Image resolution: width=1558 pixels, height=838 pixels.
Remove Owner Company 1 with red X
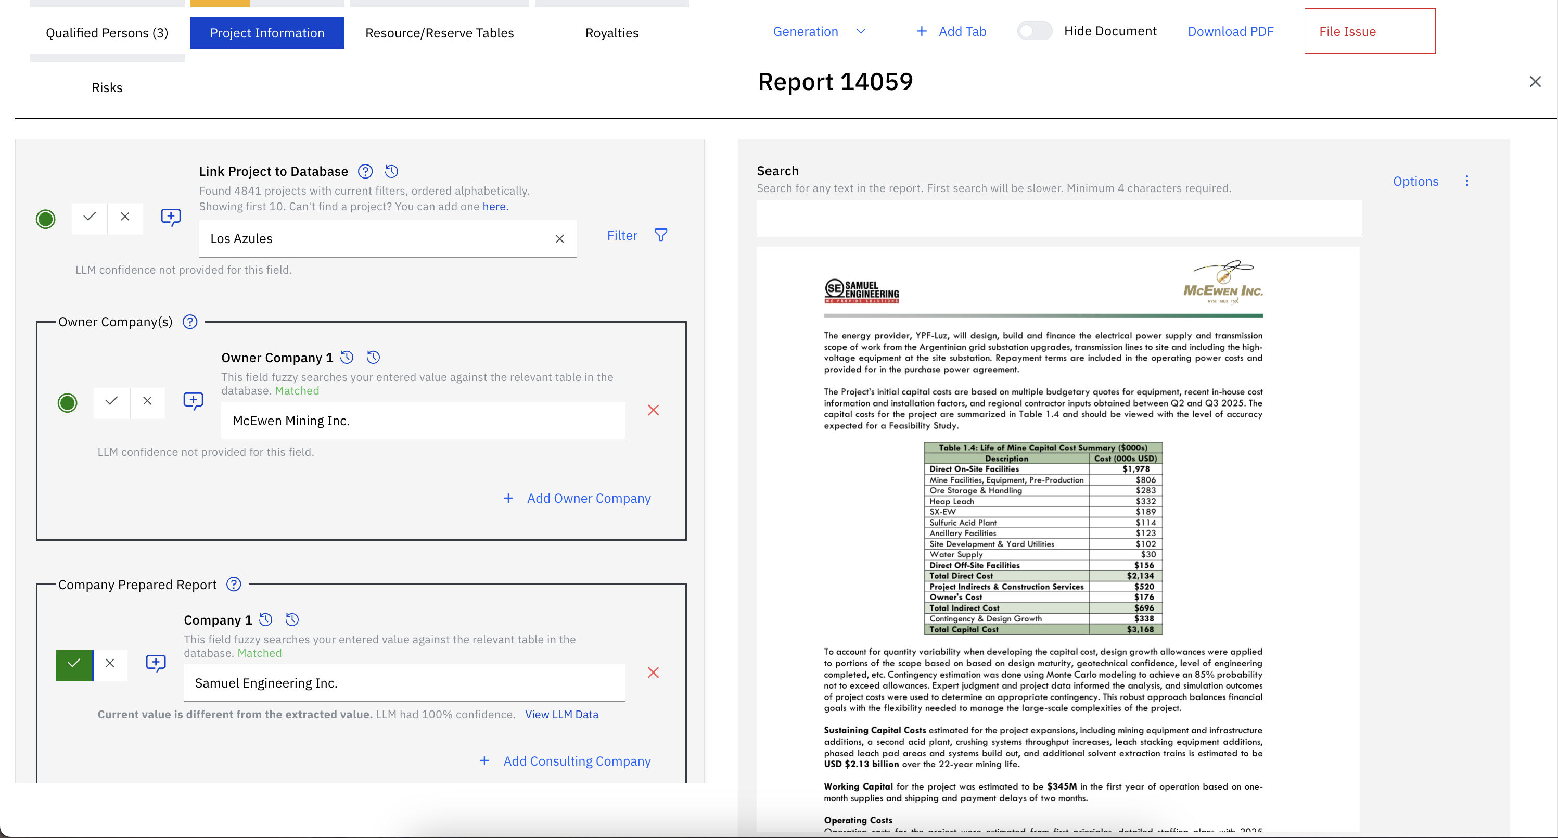[653, 410]
